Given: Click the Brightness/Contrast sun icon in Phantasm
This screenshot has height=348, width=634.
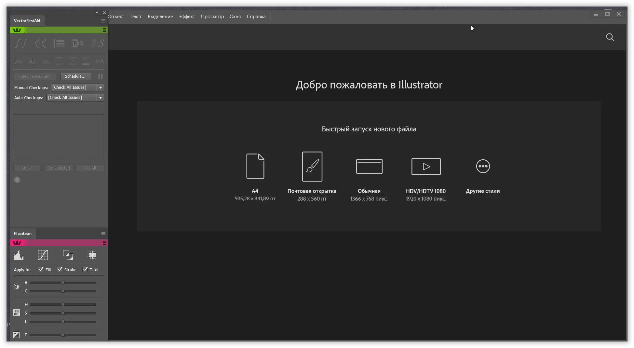Looking at the screenshot, I should click(17, 287).
